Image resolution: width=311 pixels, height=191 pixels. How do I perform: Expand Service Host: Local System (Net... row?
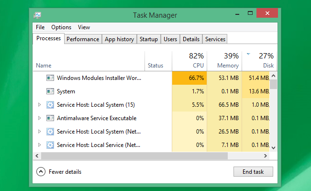tap(39, 132)
